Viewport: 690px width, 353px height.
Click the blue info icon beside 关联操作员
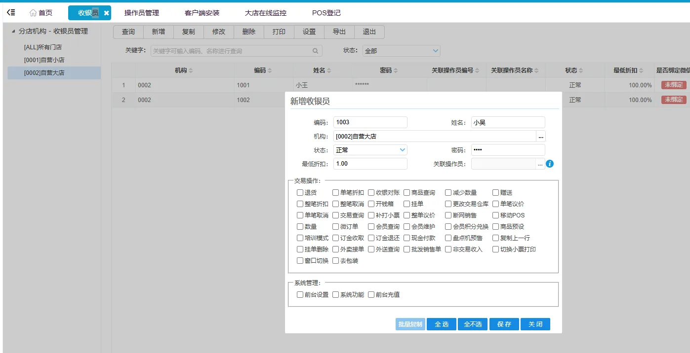coord(550,164)
